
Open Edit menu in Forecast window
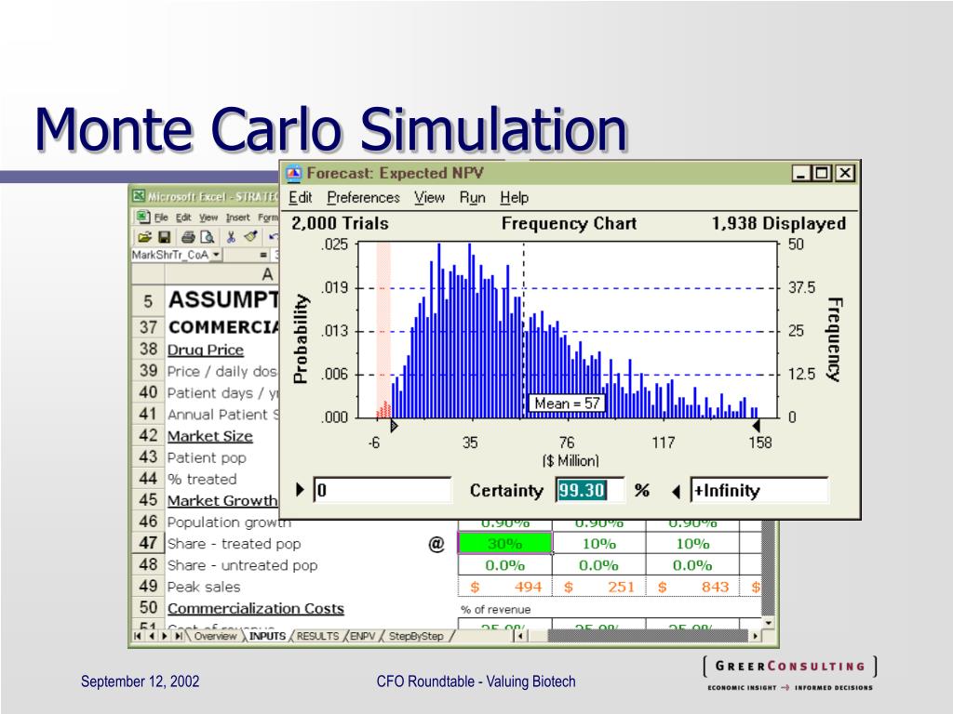pyautogui.click(x=301, y=198)
